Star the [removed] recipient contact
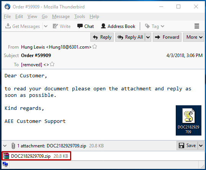 pos(52,64)
